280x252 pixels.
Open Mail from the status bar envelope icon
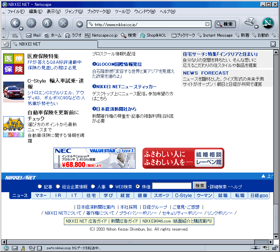pyautogui.click(x=15, y=248)
